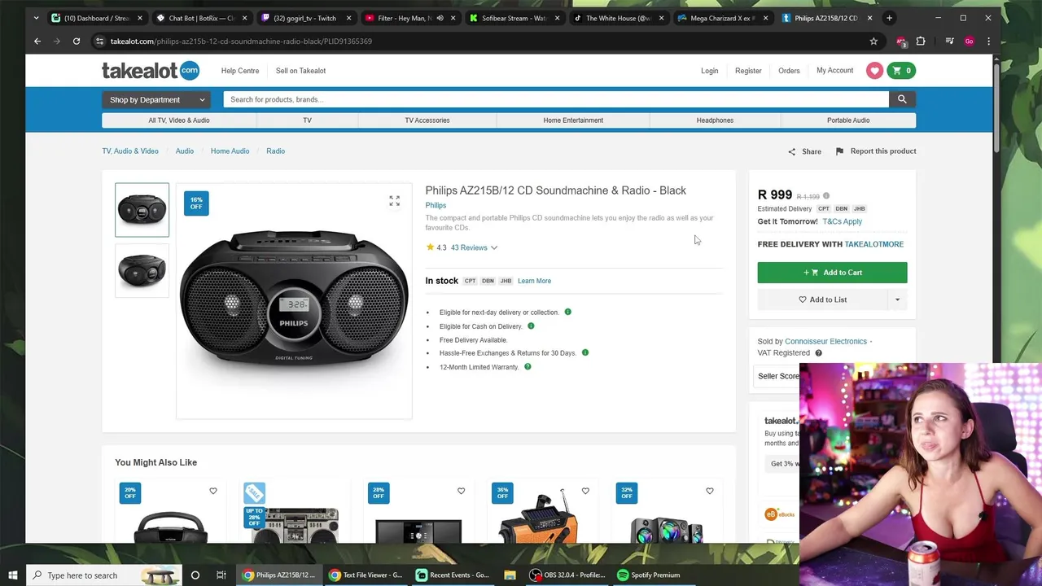This screenshot has height=586, width=1042.
Task: Click Learn More beside In stock
Action: [534, 281]
